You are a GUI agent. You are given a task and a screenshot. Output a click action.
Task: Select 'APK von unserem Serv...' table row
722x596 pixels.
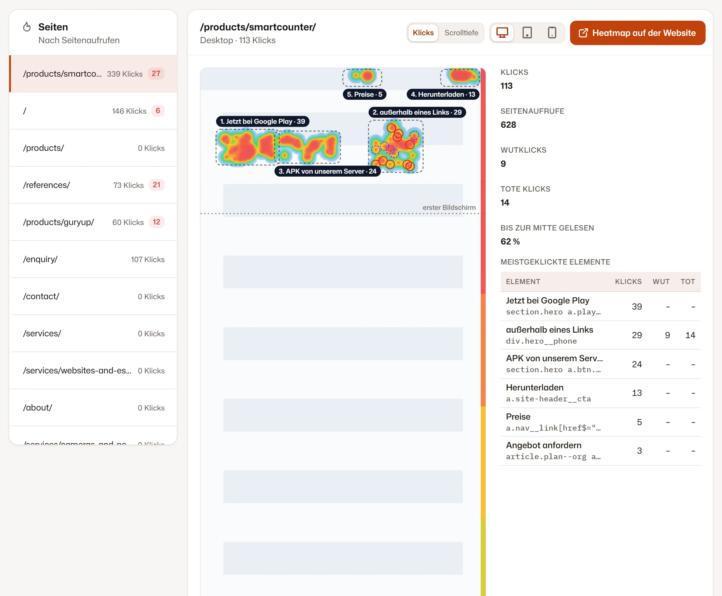(x=600, y=364)
